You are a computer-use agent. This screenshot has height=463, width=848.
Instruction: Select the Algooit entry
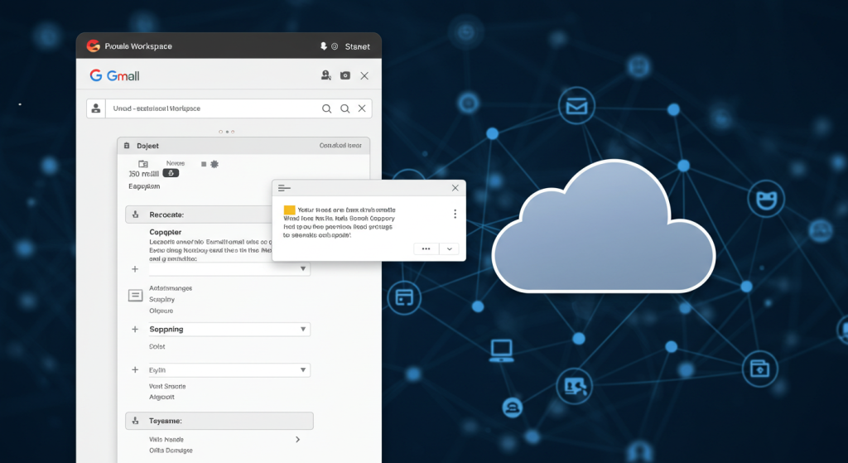tap(161, 397)
